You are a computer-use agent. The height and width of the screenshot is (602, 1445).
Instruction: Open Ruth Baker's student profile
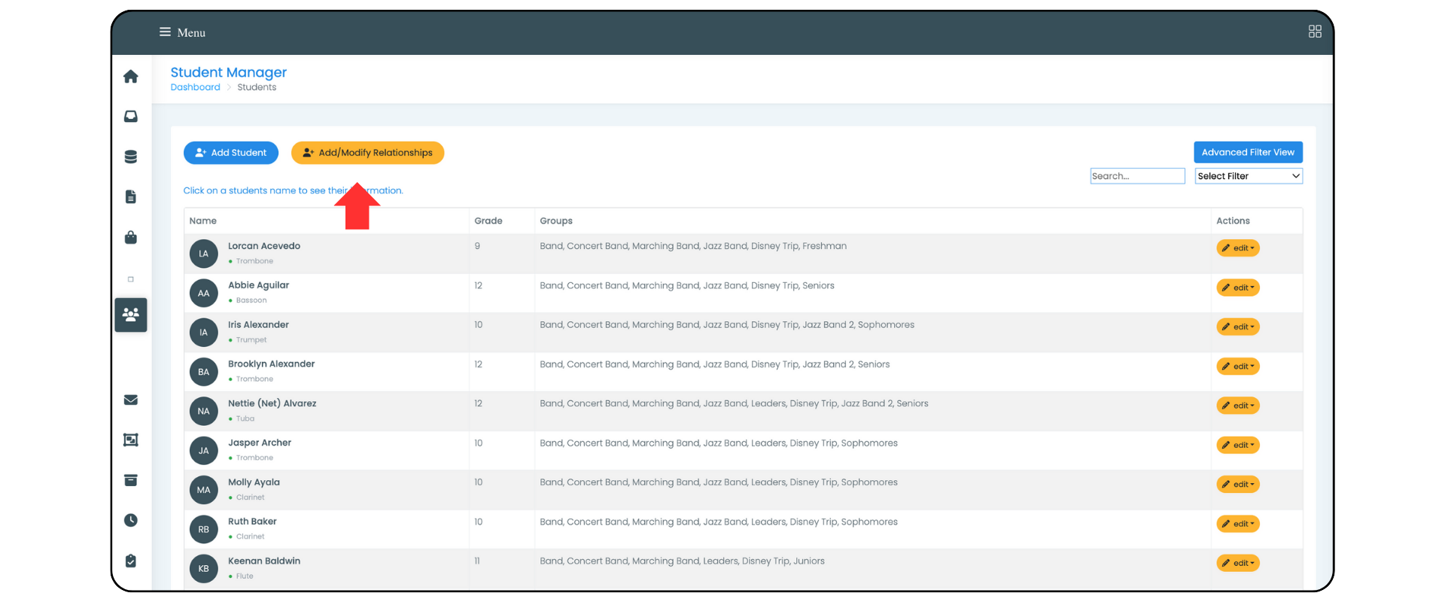[253, 521]
